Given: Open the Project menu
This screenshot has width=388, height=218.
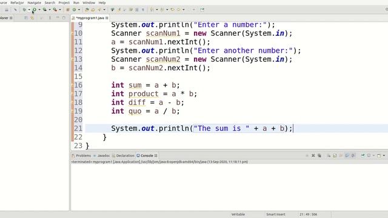Looking at the screenshot, I should [64, 2].
